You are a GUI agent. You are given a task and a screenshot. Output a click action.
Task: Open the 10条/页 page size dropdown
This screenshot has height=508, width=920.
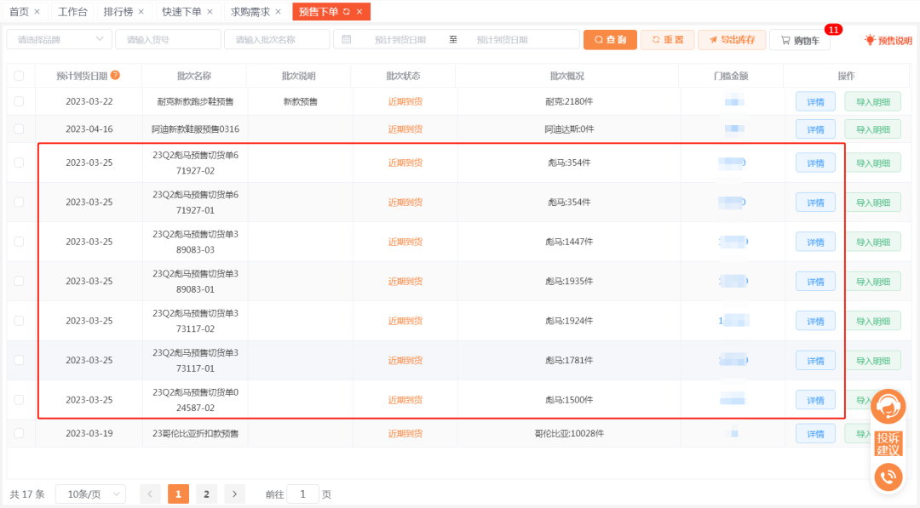click(x=89, y=494)
